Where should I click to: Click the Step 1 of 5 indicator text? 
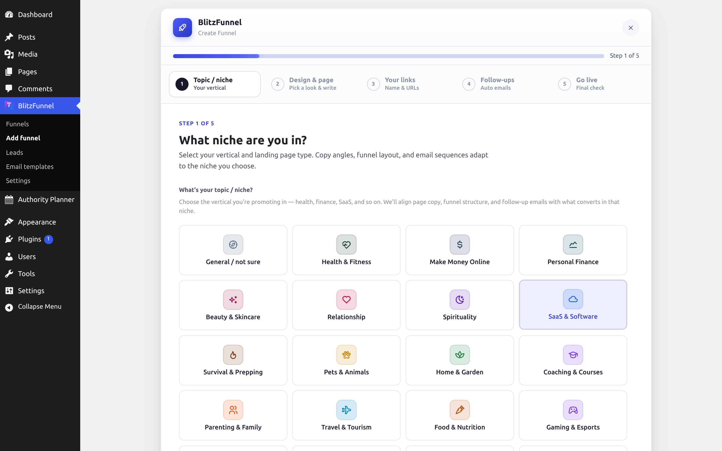(624, 55)
